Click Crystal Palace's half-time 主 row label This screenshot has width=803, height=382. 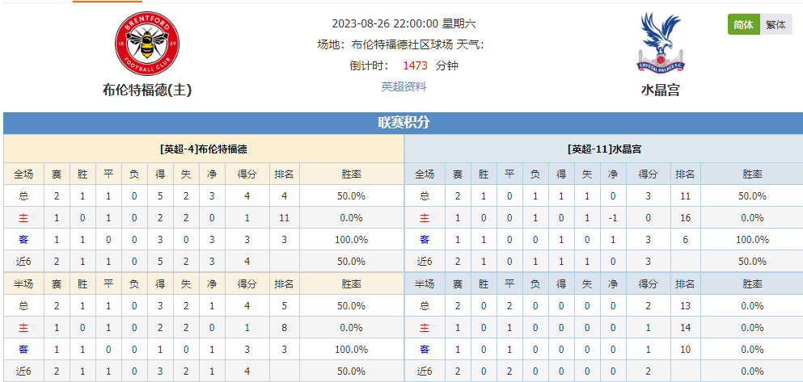(425, 328)
